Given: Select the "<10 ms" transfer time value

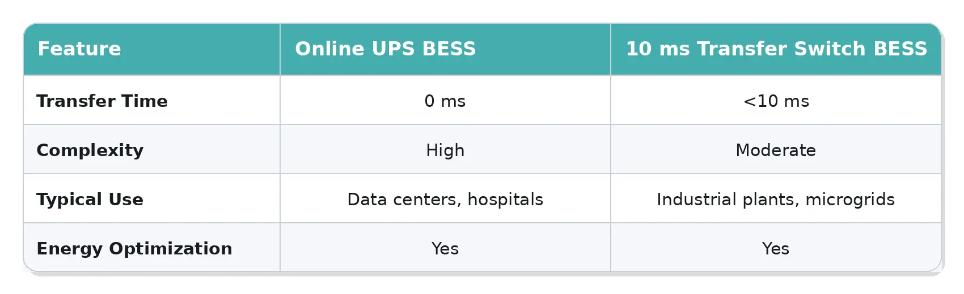Looking at the screenshot, I should (x=776, y=101).
